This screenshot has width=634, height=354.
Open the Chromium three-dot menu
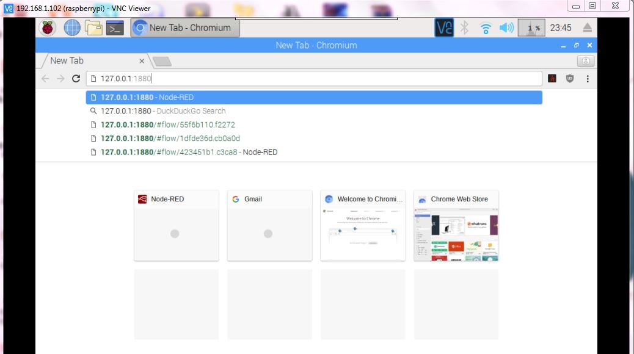point(588,78)
